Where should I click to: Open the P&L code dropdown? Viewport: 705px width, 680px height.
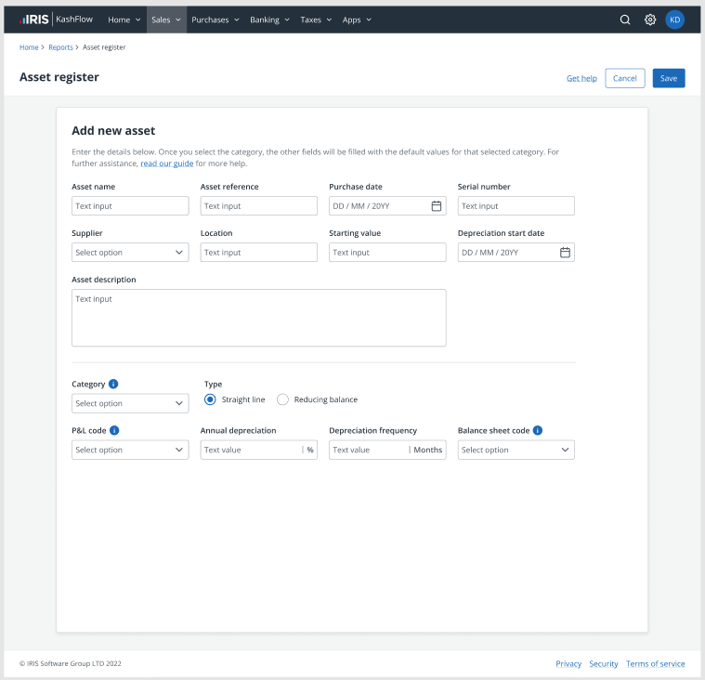(x=130, y=450)
